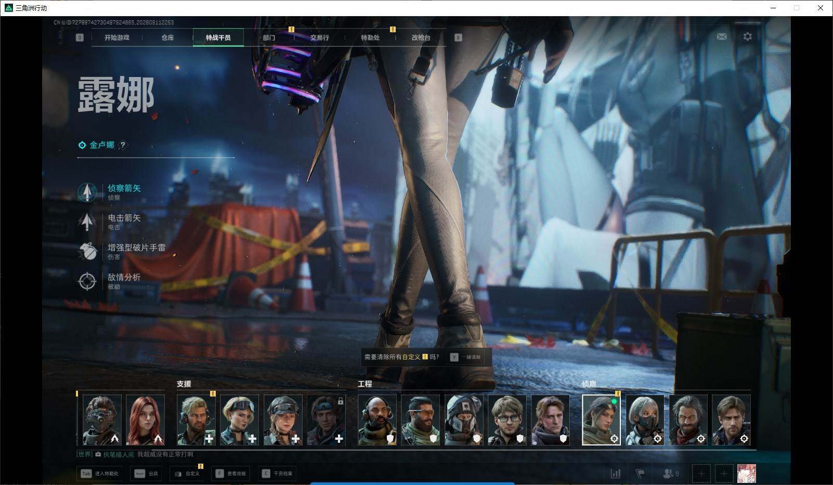Click the 三角洲行动 app icon in title bar
833x485 pixels.
coord(8,8)
